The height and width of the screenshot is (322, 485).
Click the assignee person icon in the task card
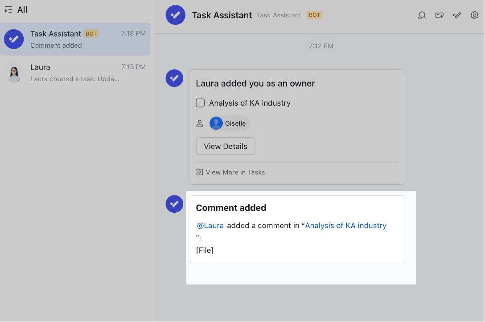click(x=200, y=123)
